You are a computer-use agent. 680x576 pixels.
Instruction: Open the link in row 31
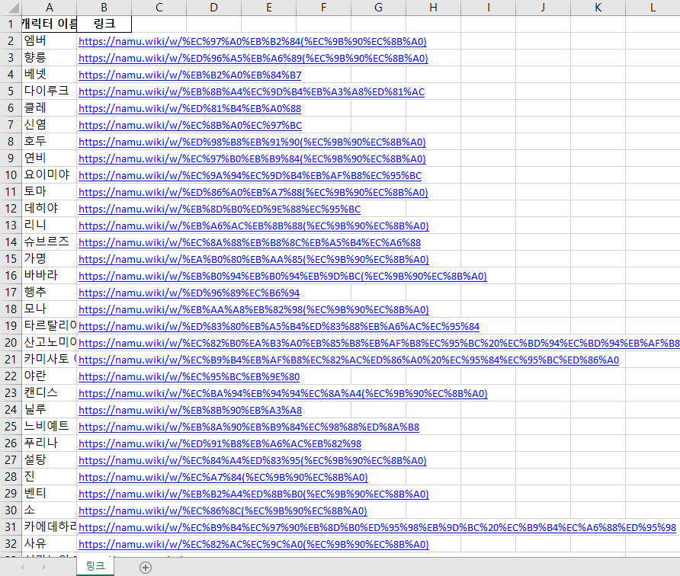(x=377, y=527)
